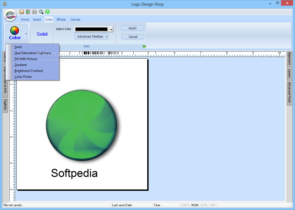Image resolution: width=295 pixels, height=210 pixels.
Task: Click the 'Select Color' label
Action: coord(63,29)
